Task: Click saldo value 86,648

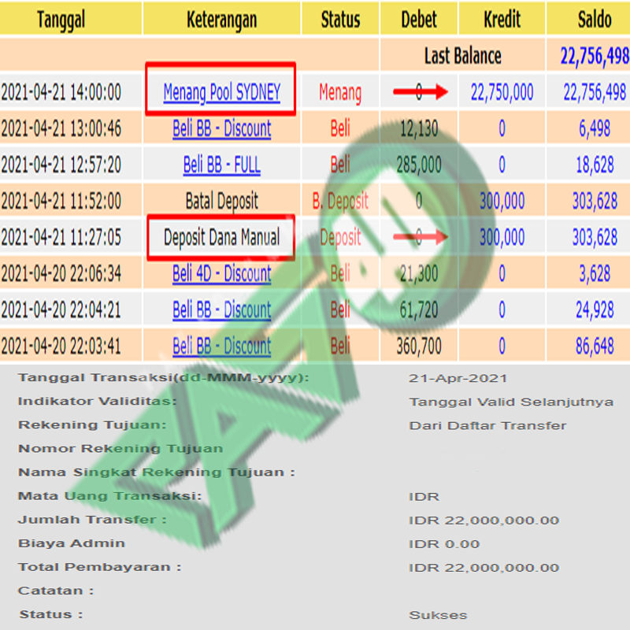Action: pos(595,346)
